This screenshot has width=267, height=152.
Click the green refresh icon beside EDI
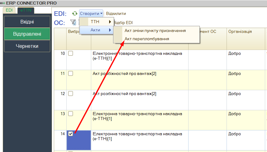point(75,14)
